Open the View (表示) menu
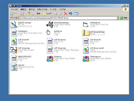 point(32,9)
